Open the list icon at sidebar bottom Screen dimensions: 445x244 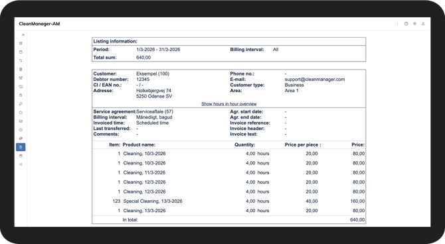click(21, 164)
